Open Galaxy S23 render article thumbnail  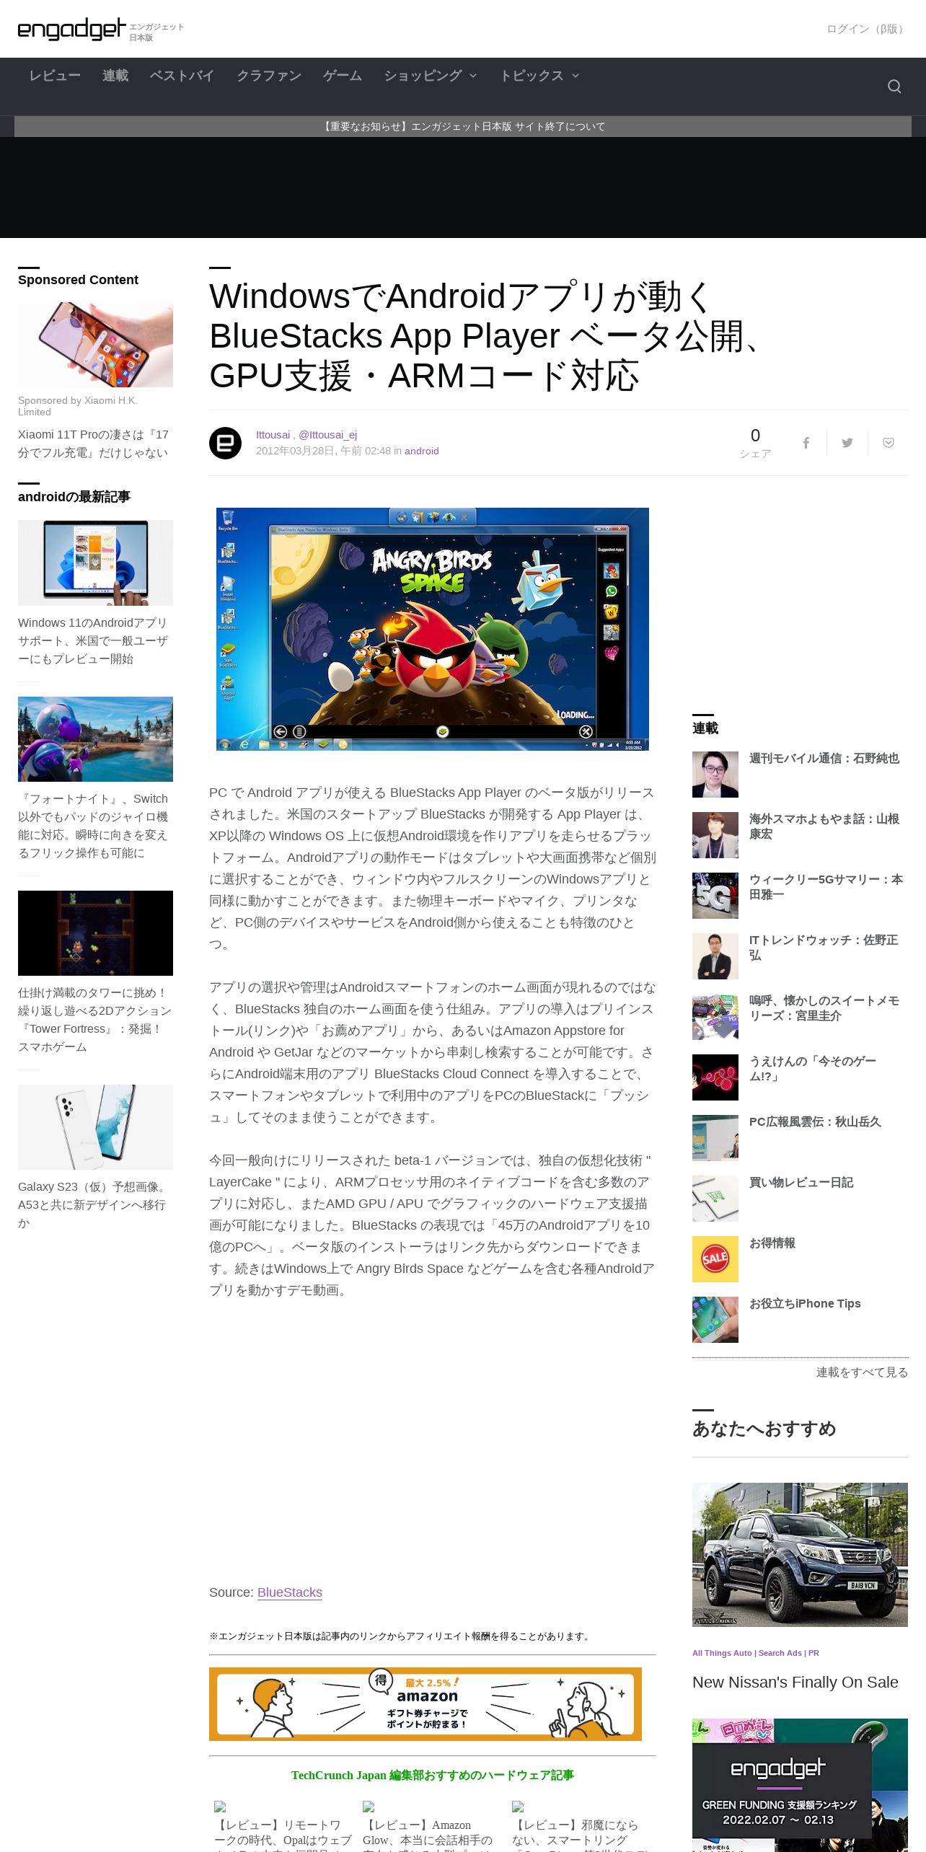[x=95, y=1127]
